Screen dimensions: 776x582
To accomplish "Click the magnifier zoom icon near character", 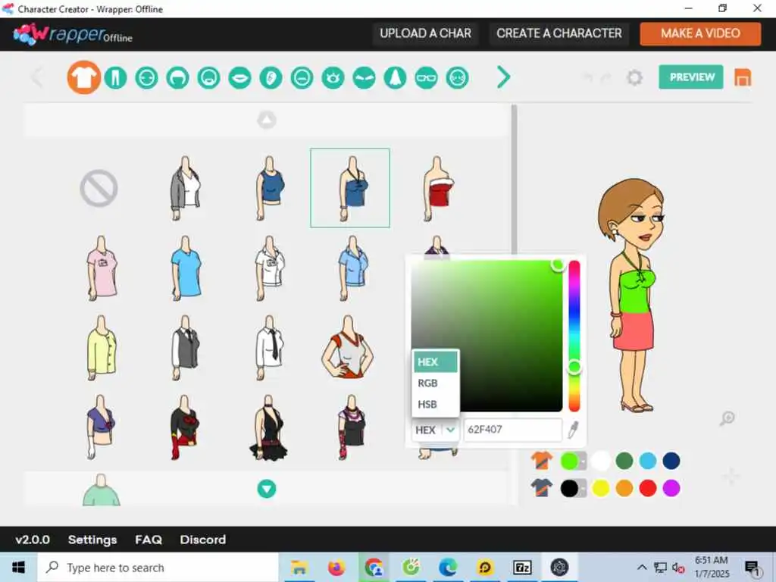I will coord(727,418).
